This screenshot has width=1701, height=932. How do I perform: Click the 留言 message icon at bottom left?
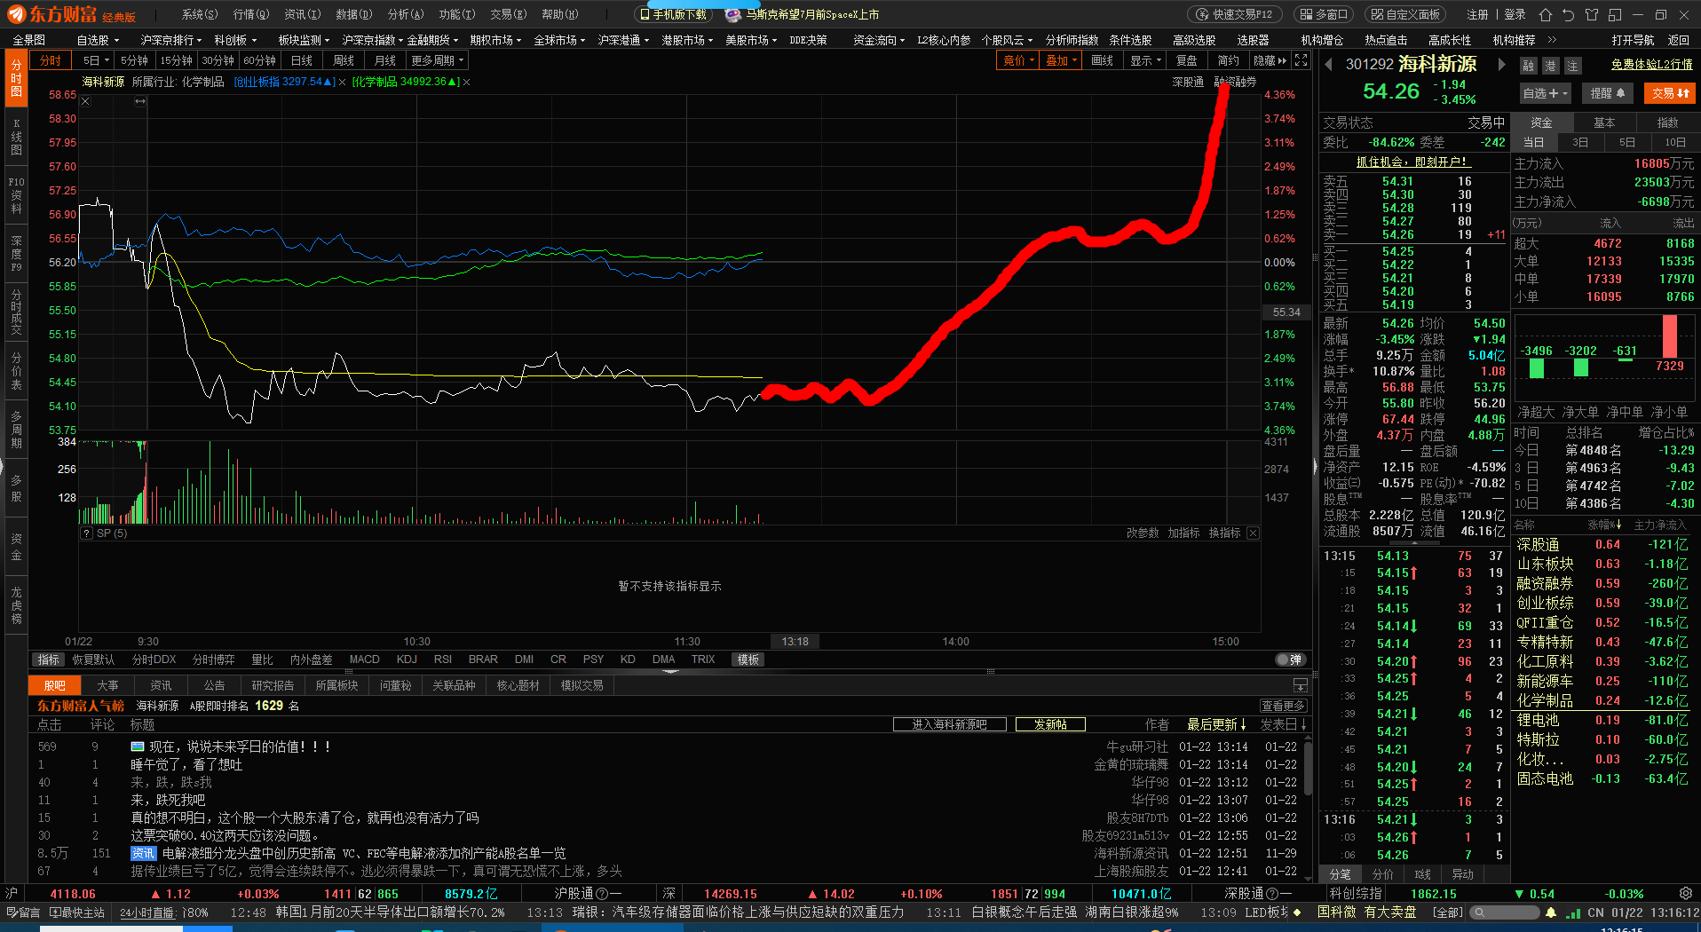[x=23, y=912]
